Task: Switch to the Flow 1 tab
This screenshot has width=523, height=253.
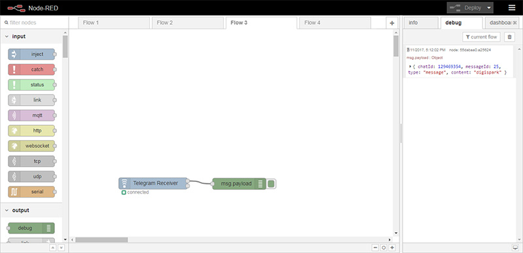Action: click(x=114, y=23)
